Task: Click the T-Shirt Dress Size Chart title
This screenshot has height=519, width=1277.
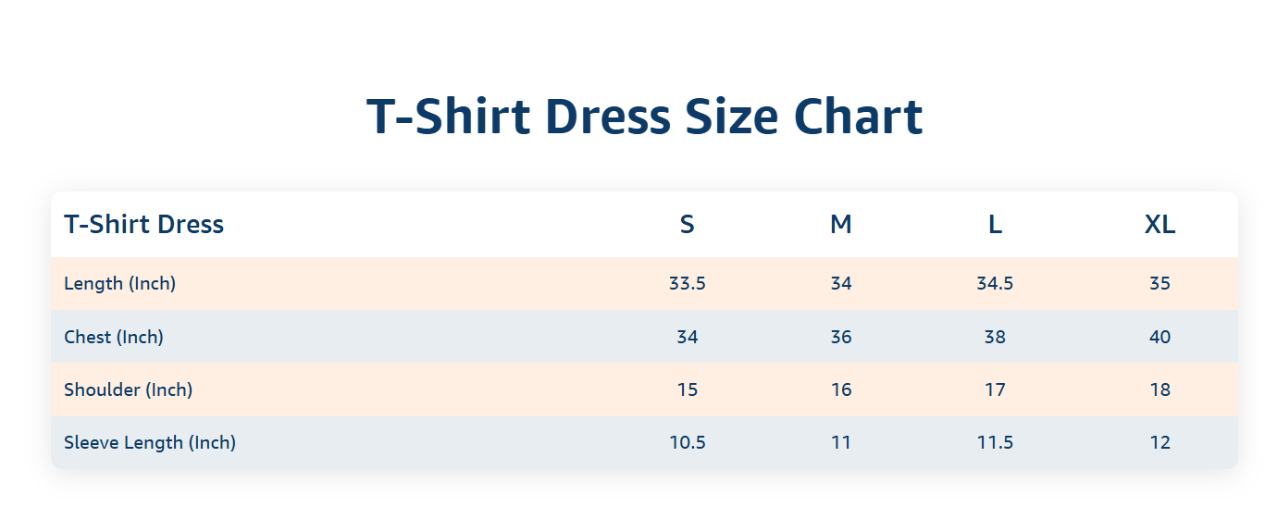Action: [644, 117]
